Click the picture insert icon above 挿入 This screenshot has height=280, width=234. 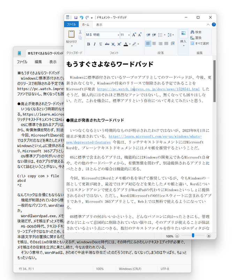point(183,33)
